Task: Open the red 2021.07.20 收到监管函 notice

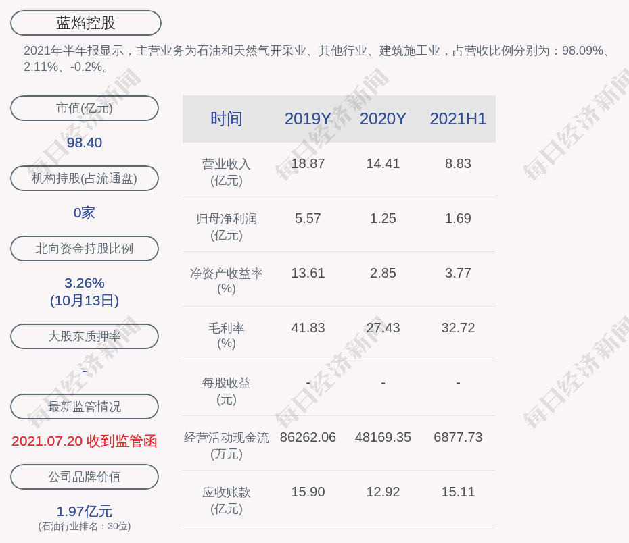Action: tap(85, 441)
